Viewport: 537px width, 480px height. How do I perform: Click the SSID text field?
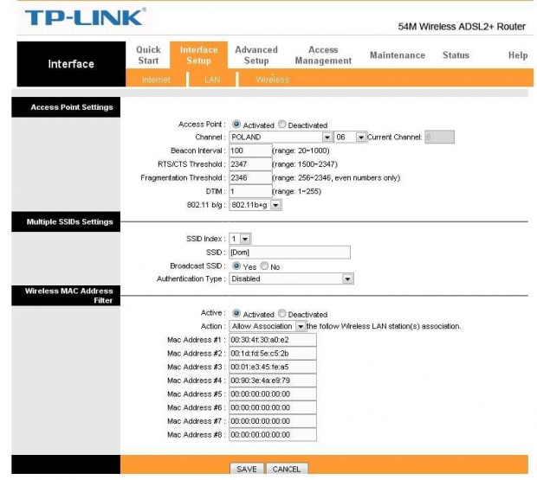click(289, 252)
